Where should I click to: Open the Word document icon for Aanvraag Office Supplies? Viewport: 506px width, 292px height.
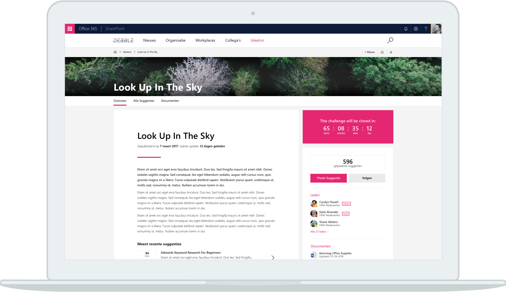tap(313, 255)
